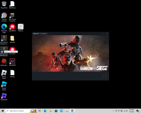Image resolution: width=141 pixels, height=113 pixels.
Task: Open the clock and date flyout
Action: click(132, 111)
